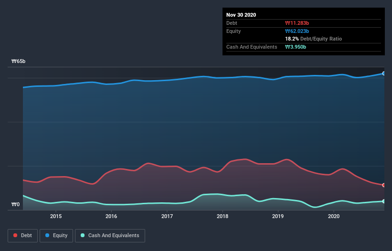Click the blue Equity legend dot
The width and height of the screenshot is (392, 251).
(x=47, y=235)
